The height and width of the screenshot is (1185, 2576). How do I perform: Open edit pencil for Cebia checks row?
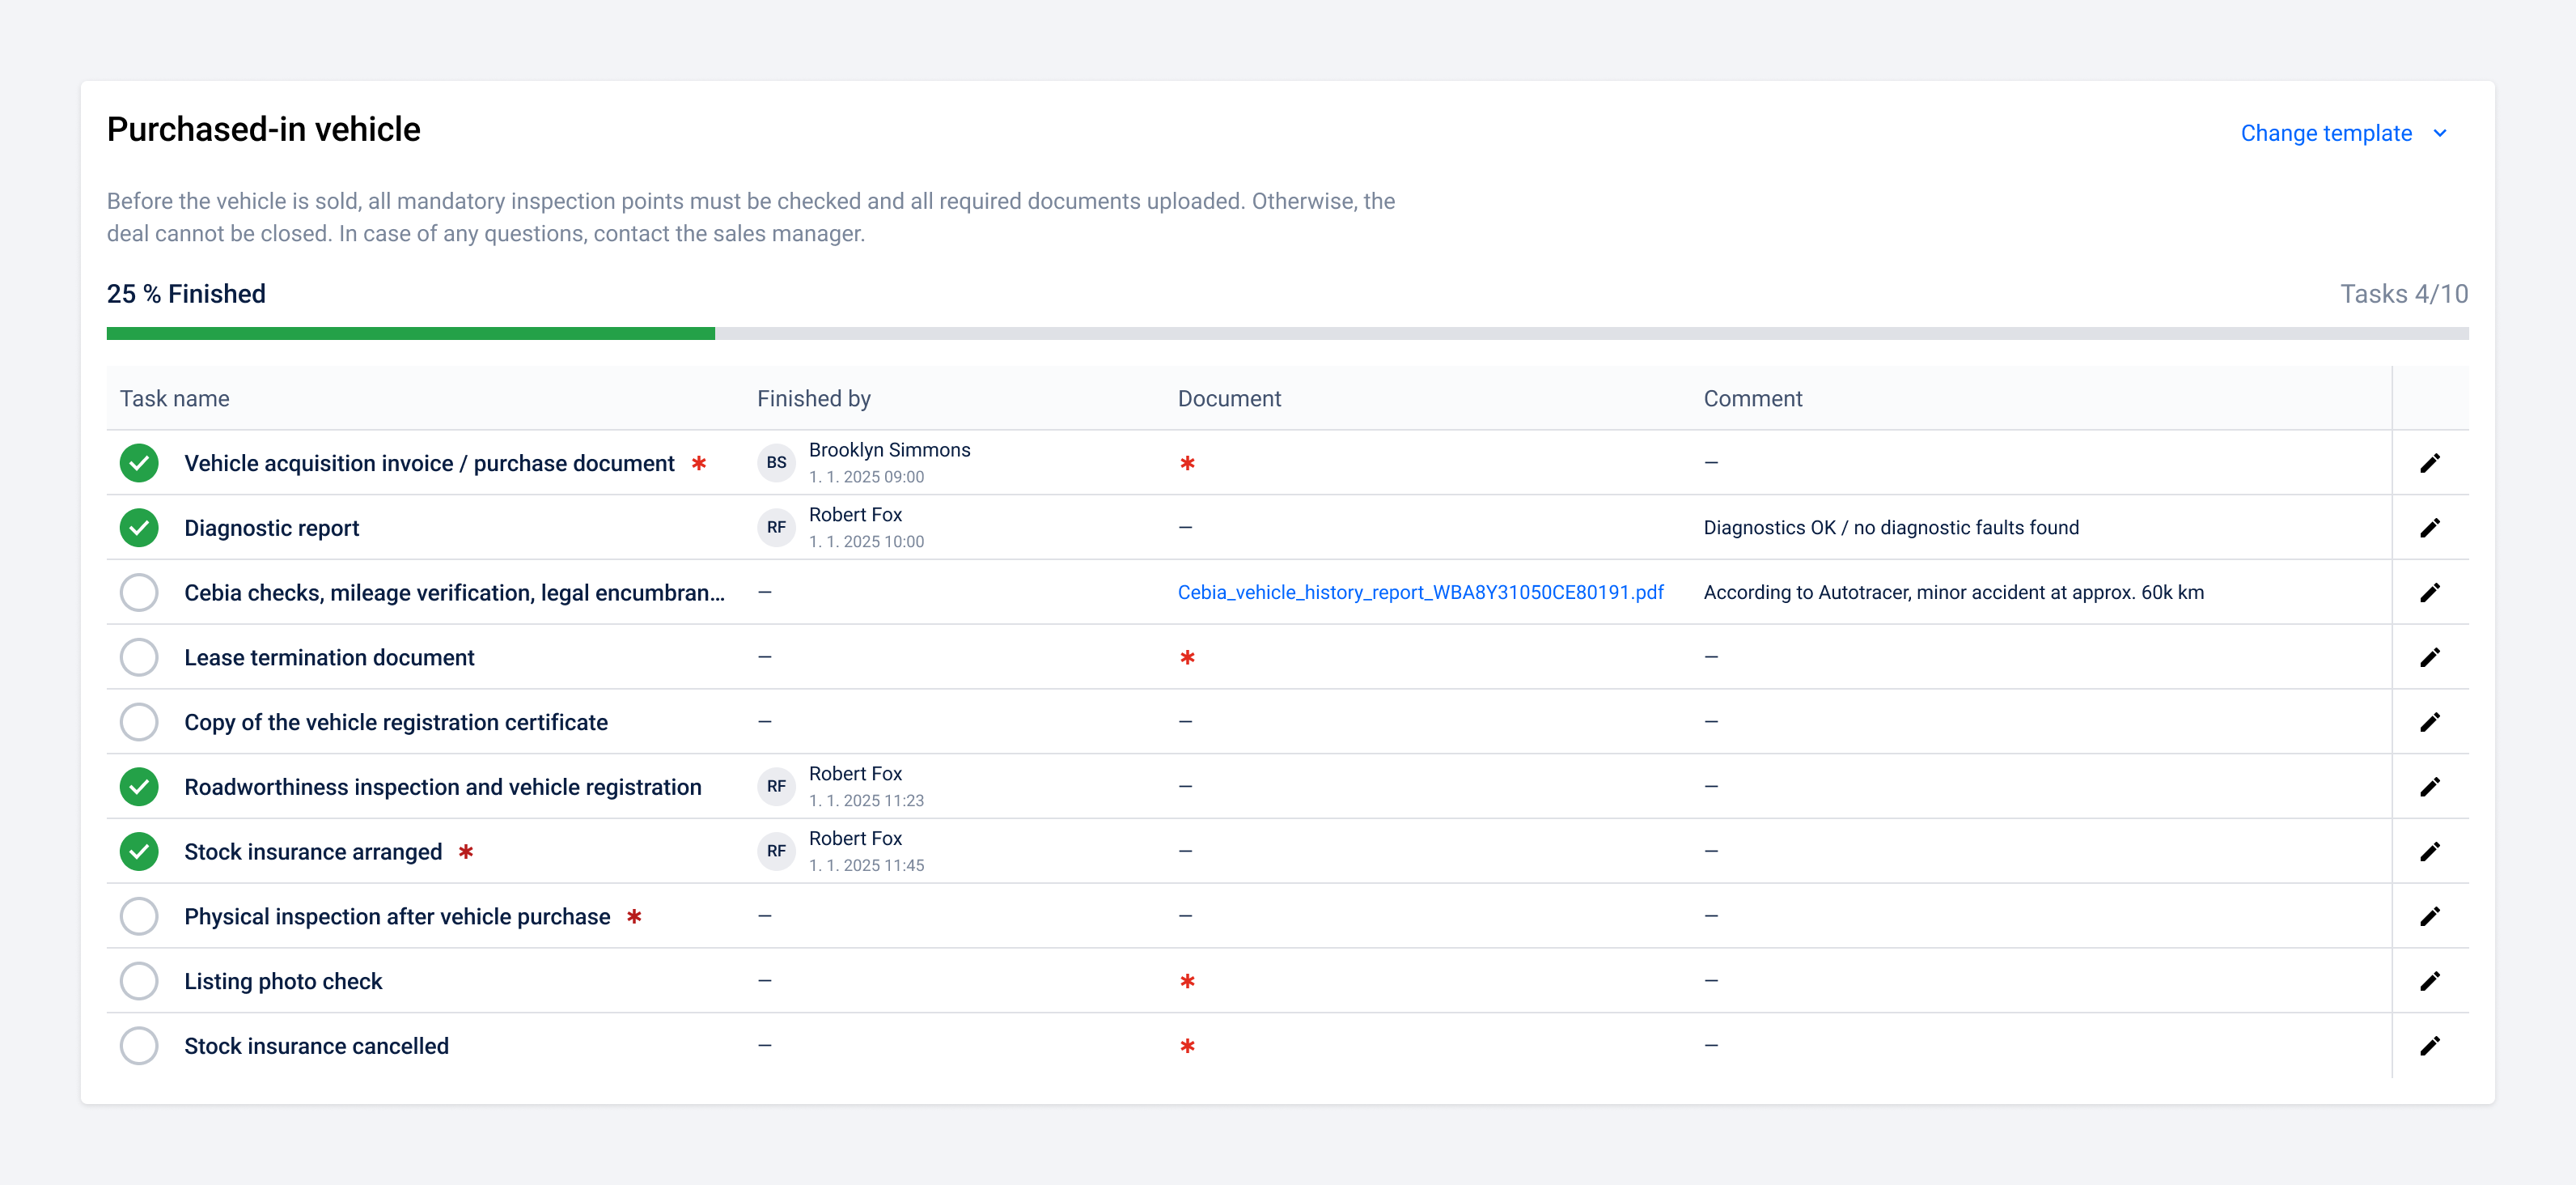coord(2430,592)
